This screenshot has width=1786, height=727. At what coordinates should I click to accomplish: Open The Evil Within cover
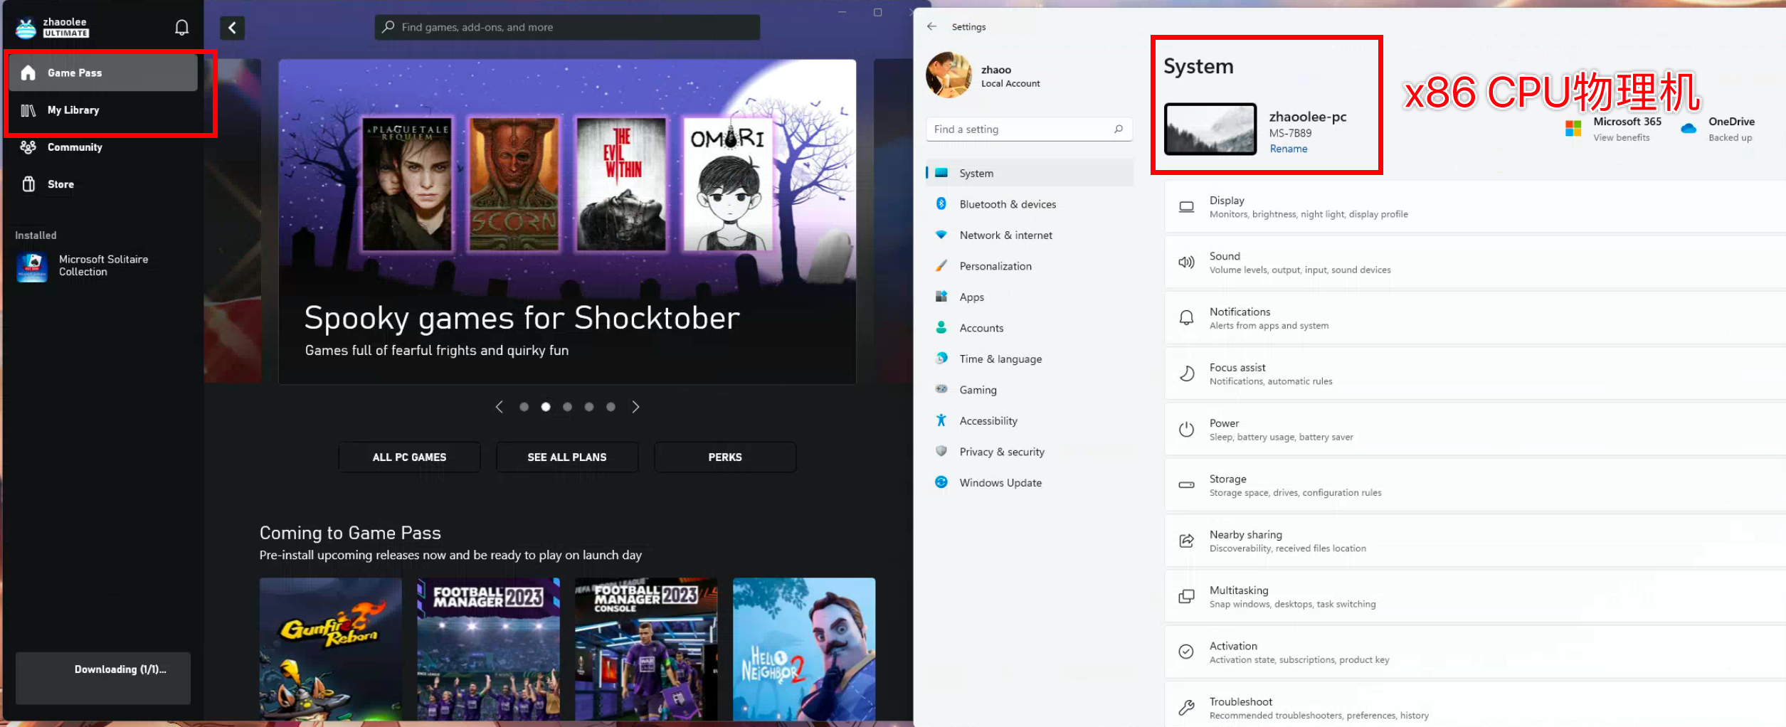621,185
